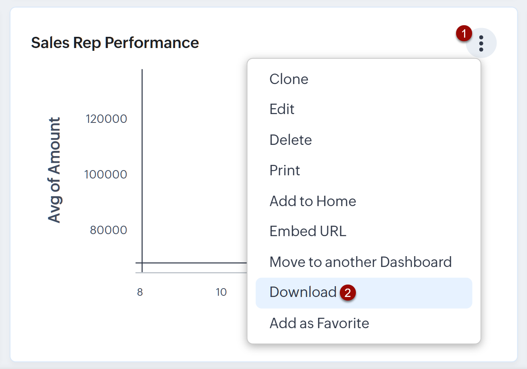The width and height of the screenshot is (527, 369).
Task: Click the 120000 y-axis value
Action: (x=106, y=119)
